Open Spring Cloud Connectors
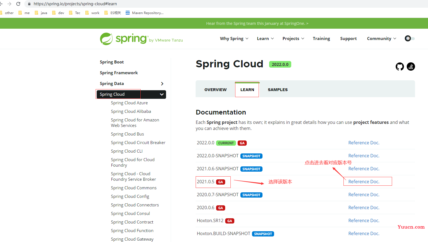Viewport: 428px width, 242px height. 135,205
